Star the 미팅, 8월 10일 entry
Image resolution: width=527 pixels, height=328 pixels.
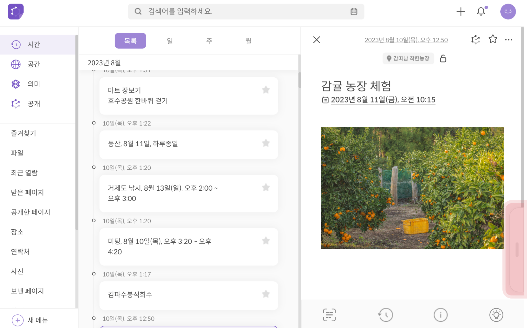266,241
